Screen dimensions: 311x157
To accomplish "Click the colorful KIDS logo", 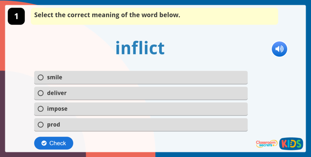I will tap(291, 144).
